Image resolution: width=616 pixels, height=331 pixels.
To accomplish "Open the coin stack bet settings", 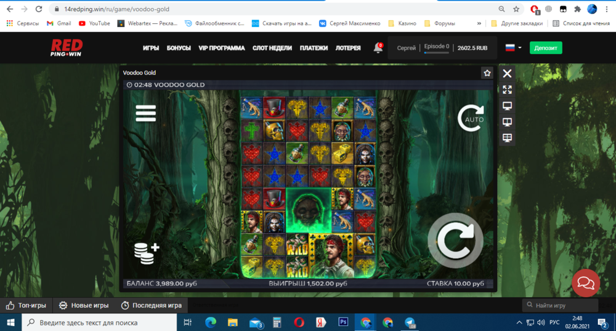I will click(147, 253).
